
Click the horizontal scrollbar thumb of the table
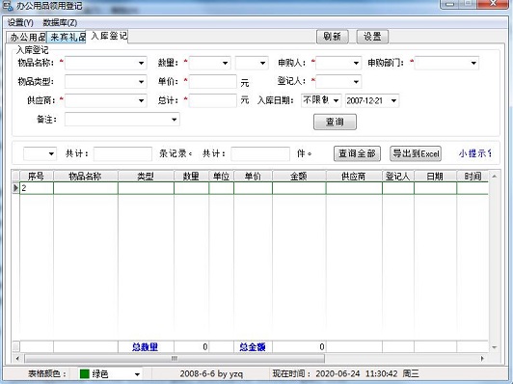coord(175,359)
